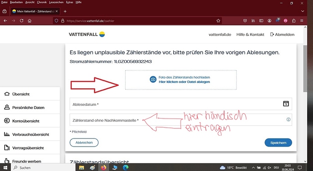Image resolution: width=313 pixels, height=171 pixels.
Task: Open the Chronik menu
Action: 42,2
